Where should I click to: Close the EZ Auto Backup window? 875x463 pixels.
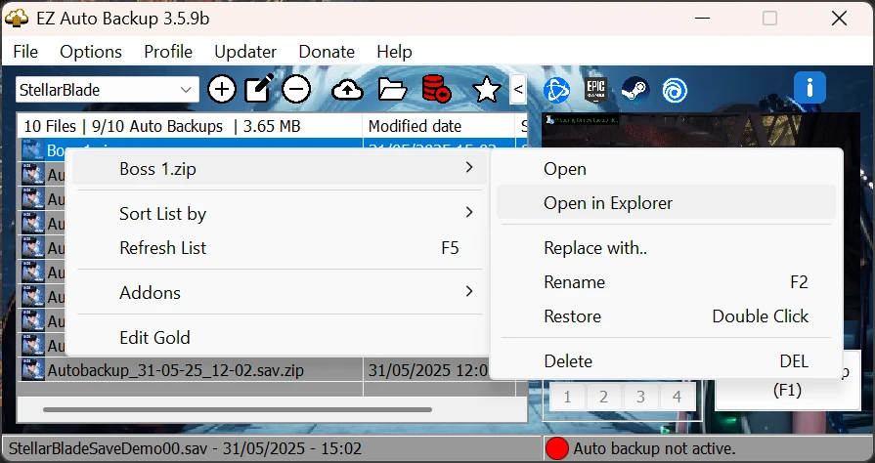click(839, 19)
